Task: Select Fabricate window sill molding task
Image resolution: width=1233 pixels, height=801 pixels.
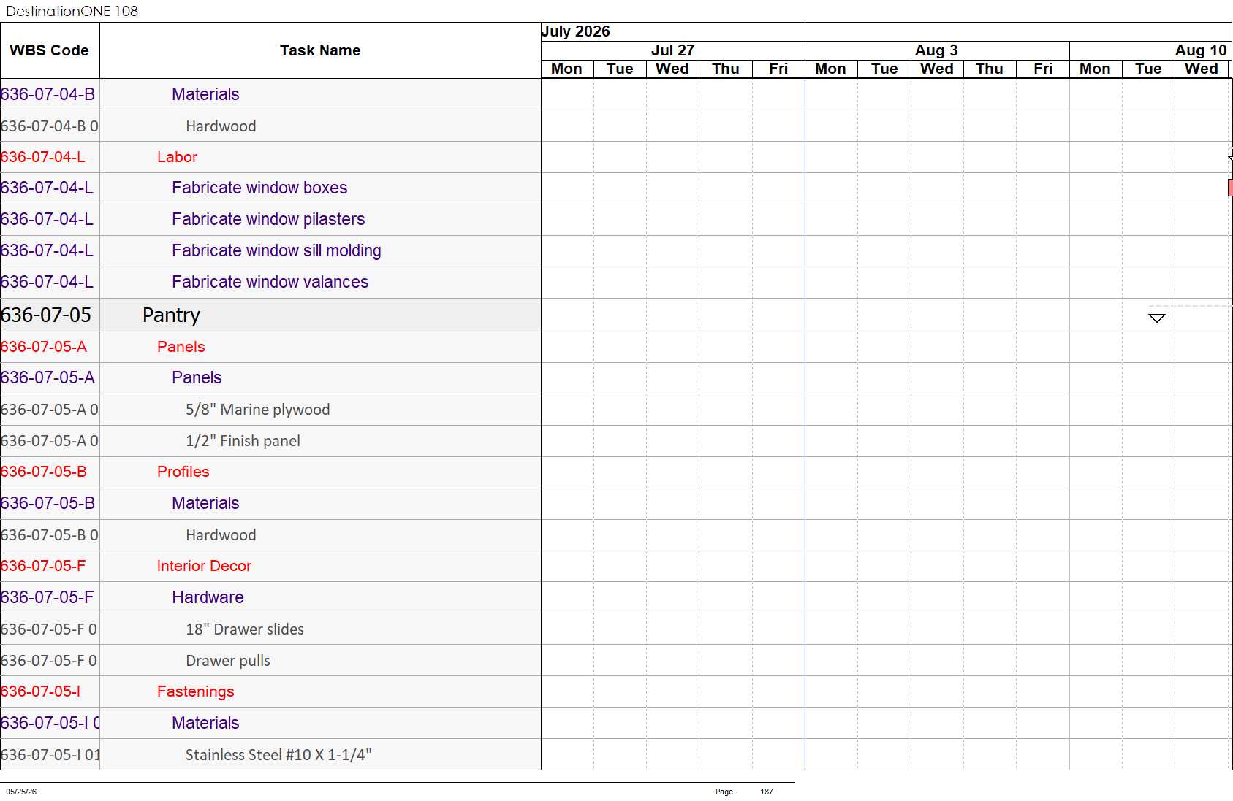Action: pyautogui.click(x=276, y=250)
